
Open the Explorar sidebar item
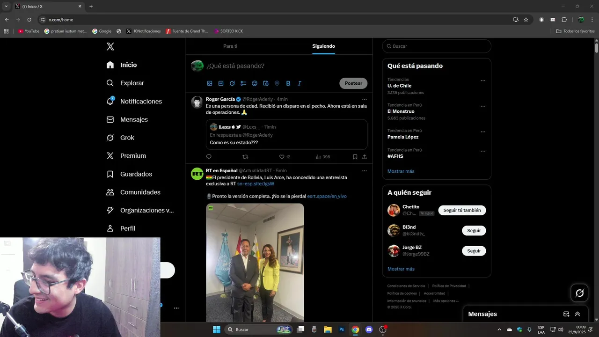tap(125, 83)
